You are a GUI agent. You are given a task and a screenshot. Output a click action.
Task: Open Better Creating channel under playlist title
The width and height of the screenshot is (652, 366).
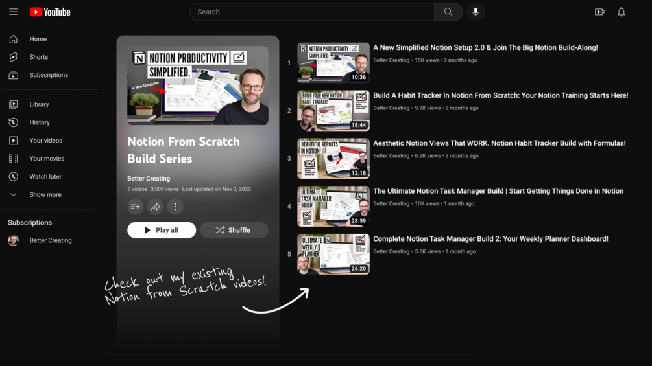click(149, 178)
